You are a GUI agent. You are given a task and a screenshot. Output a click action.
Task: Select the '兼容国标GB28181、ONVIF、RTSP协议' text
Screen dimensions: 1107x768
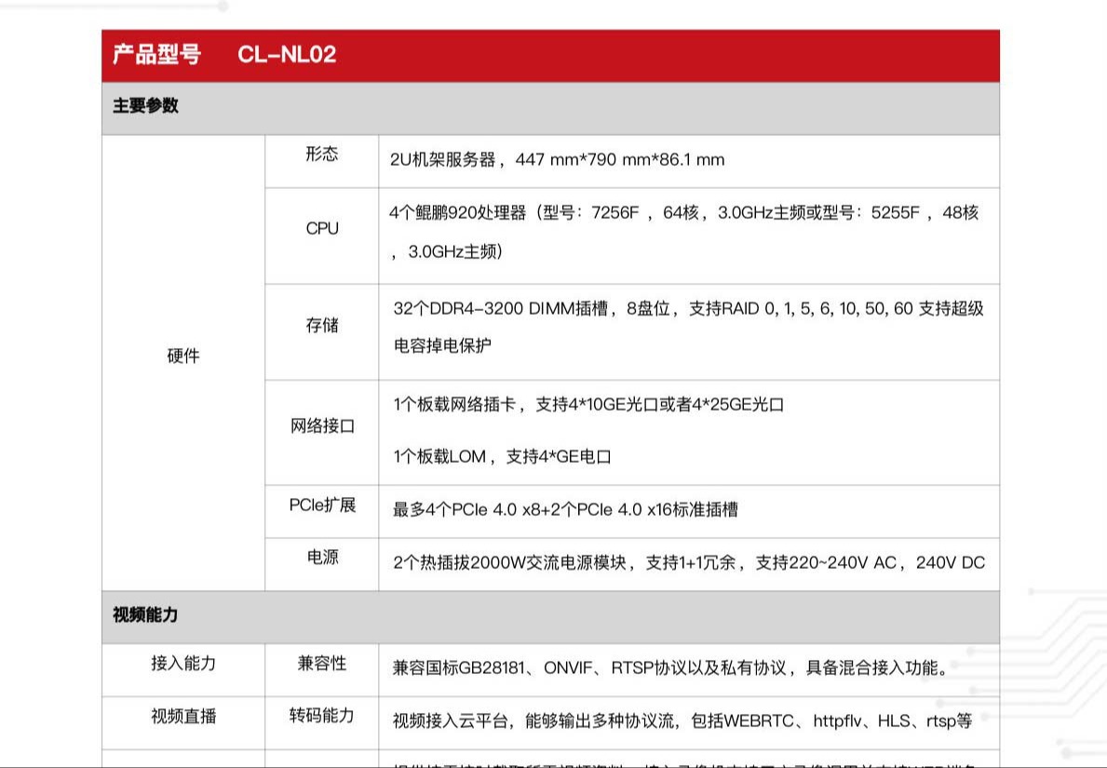click(670, 667)
